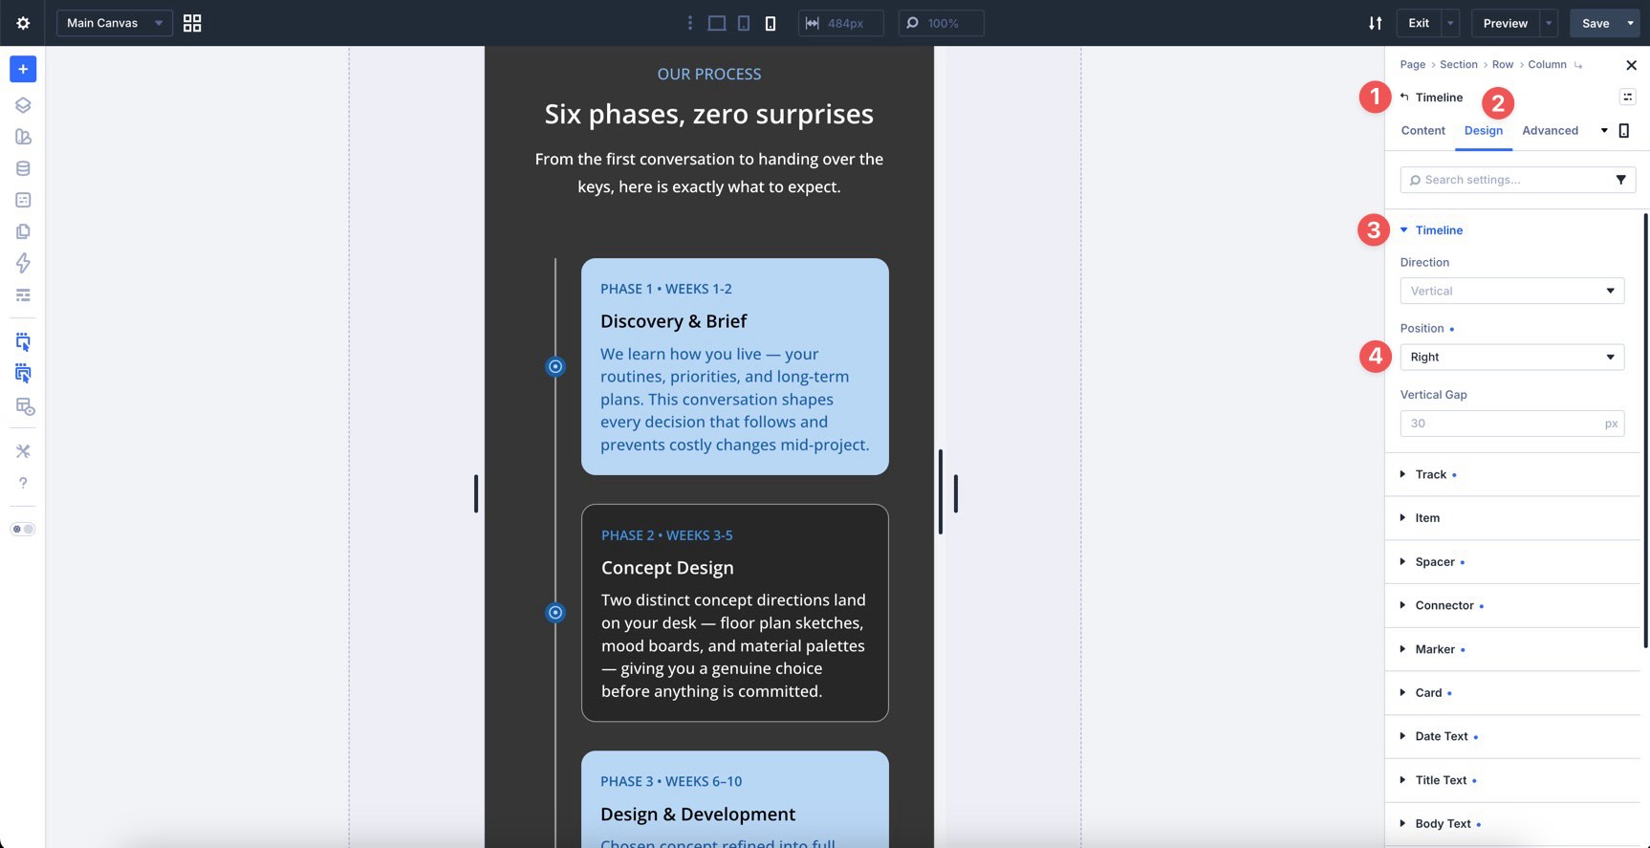
Task: Click the phone icon next to Advanced tab
Action: pos(1623,131)
